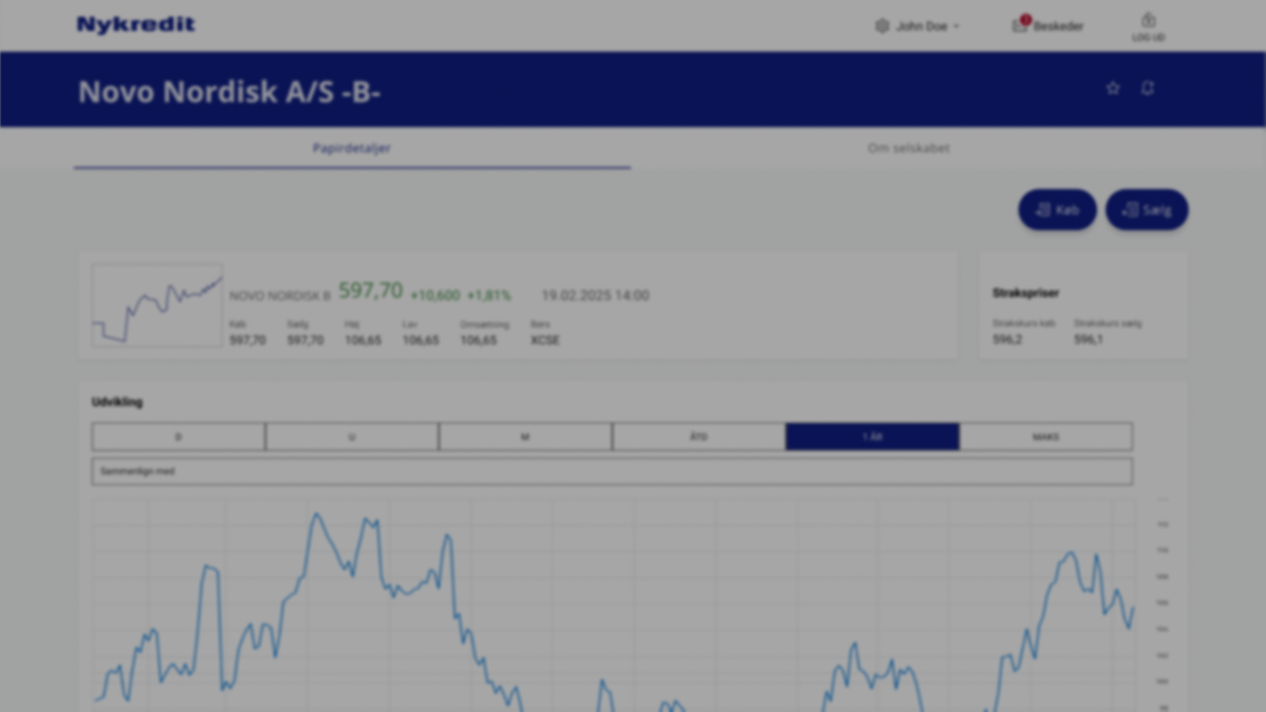The width and height of the screenshot is (1266, 712).
Task: Click the settings gear icon beside John Doe
Action: click(x=882, y=26)
